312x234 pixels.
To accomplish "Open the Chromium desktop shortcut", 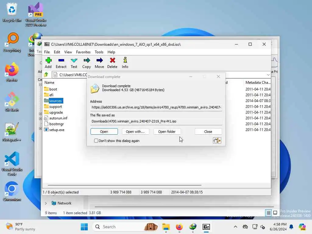I will [x=12, y=191].
